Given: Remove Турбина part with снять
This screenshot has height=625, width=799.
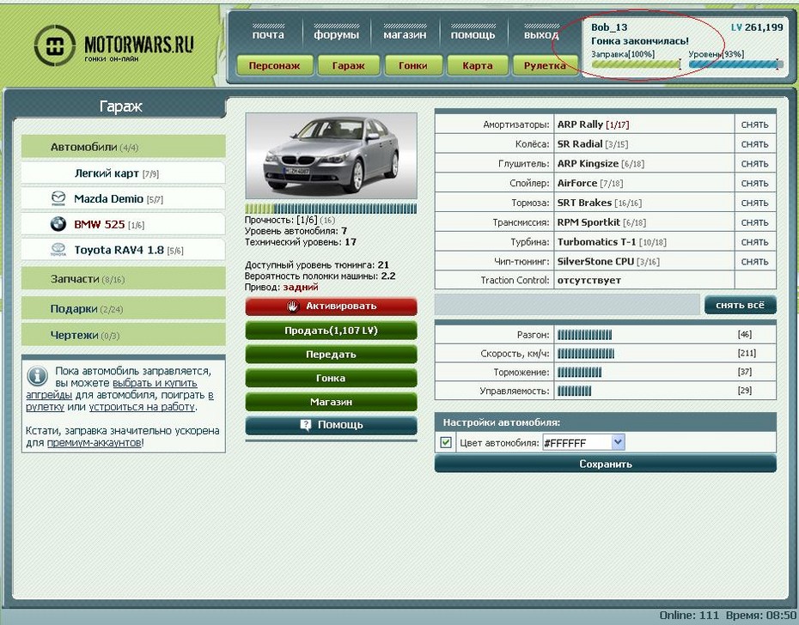Looking at the screenshot, I should tap(754, 242).
